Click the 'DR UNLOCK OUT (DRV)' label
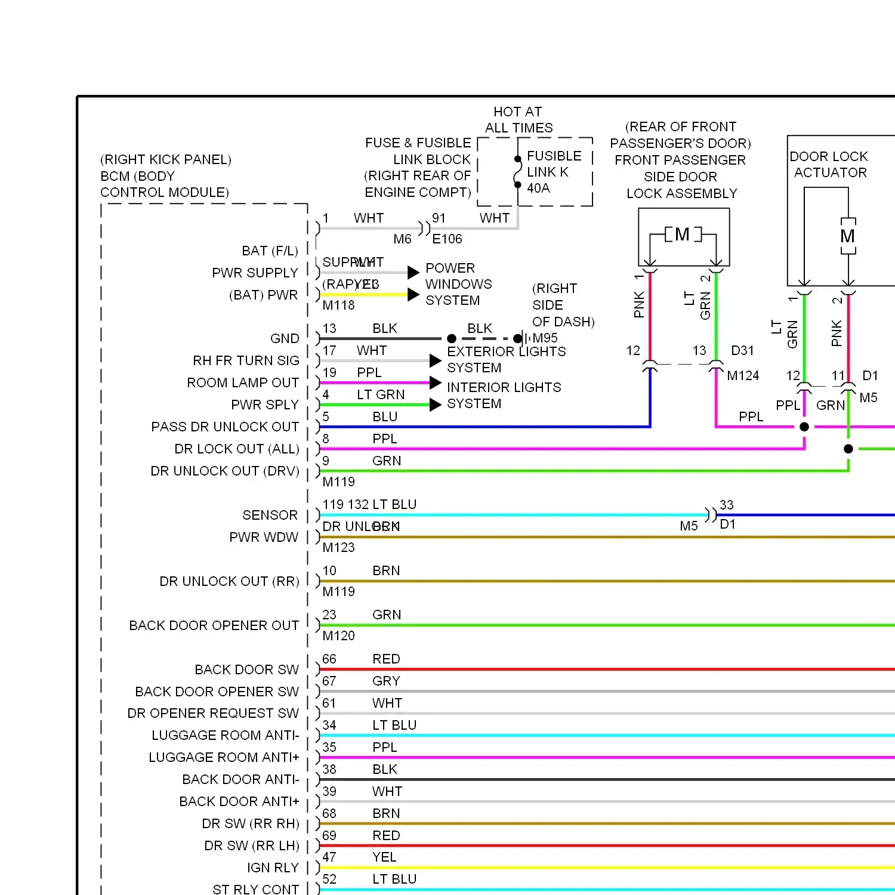The height and width of the screenshot is (895, 895). click(225, 471)
